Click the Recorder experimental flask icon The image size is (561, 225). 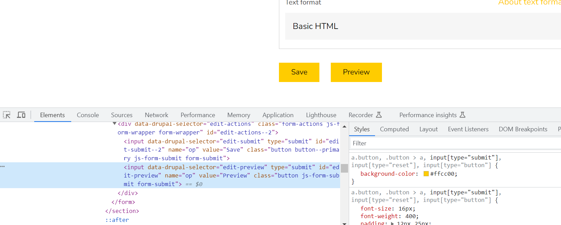click(x=379, y=115)
